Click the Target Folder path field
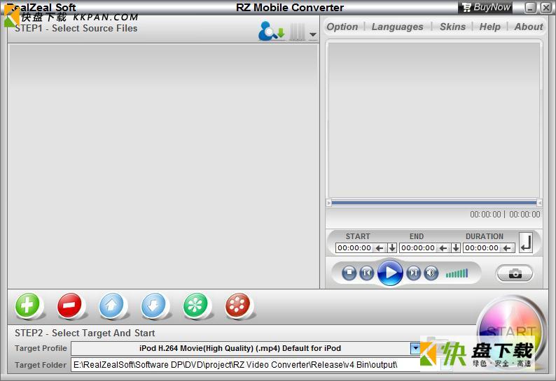This screenshot has height=381, width=556. (245, 365)
